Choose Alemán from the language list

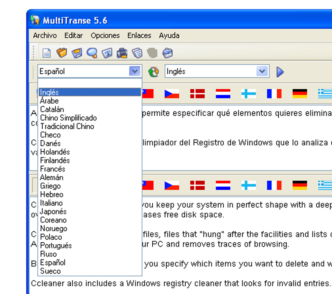click(x=90, y=177)
